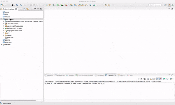Expand the src folder
175x105 pixels.
[4, 33]
